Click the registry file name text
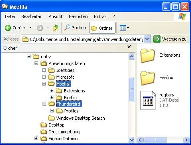The width and height of the screenshot is (191, 145). pos(167,95)
